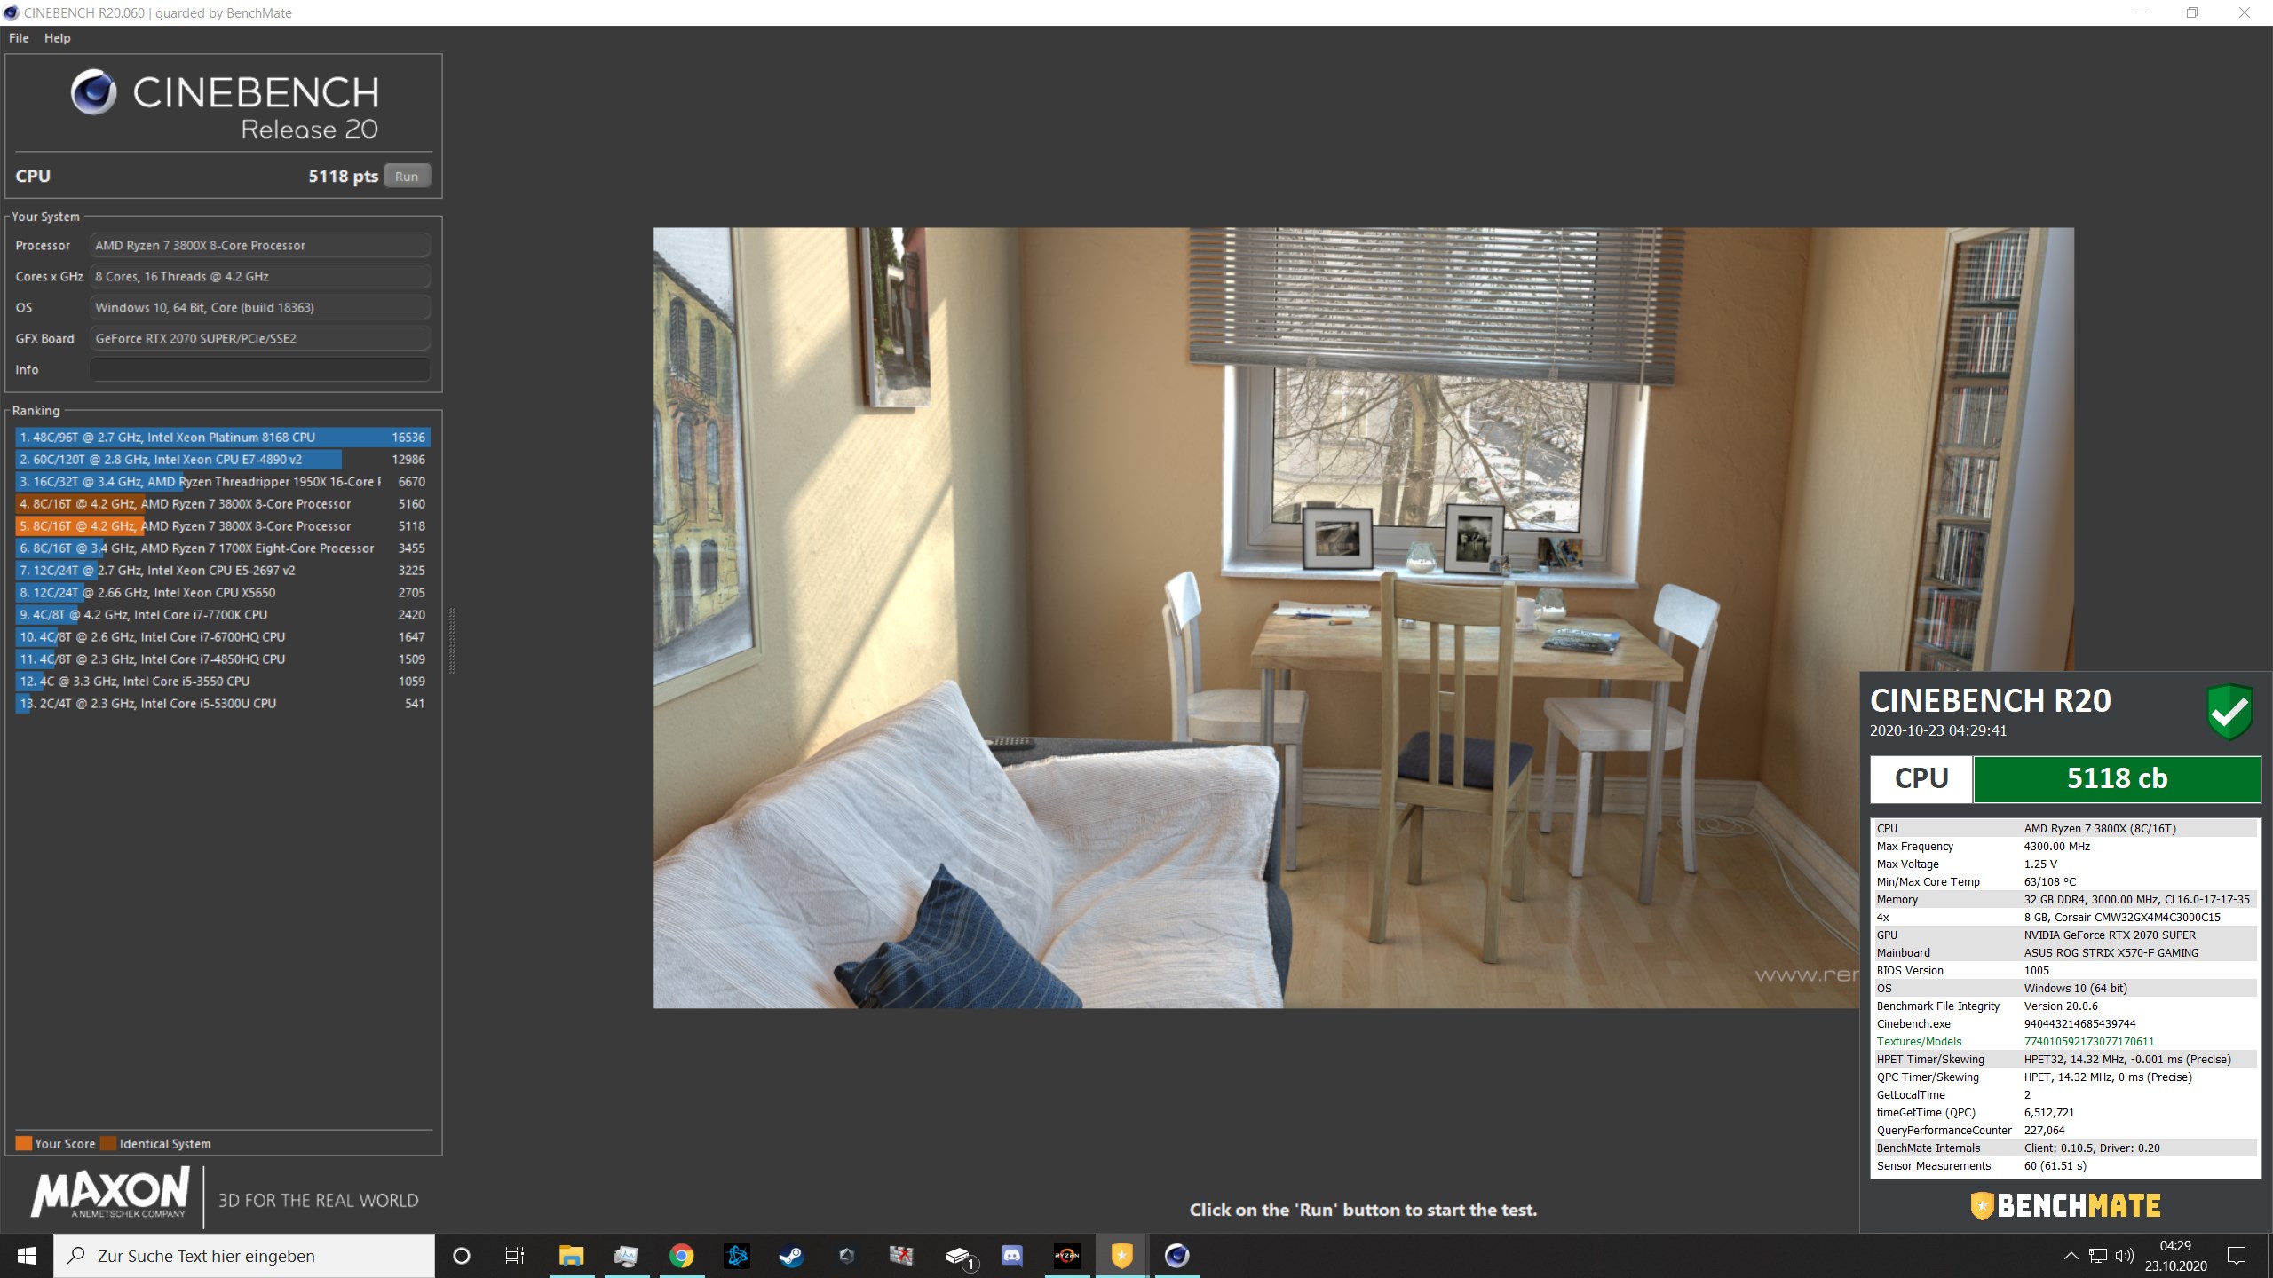Switch to Cinebench in the taskbar
Viewport: 2273px width, 1278px height.
pos(1176,1256)
